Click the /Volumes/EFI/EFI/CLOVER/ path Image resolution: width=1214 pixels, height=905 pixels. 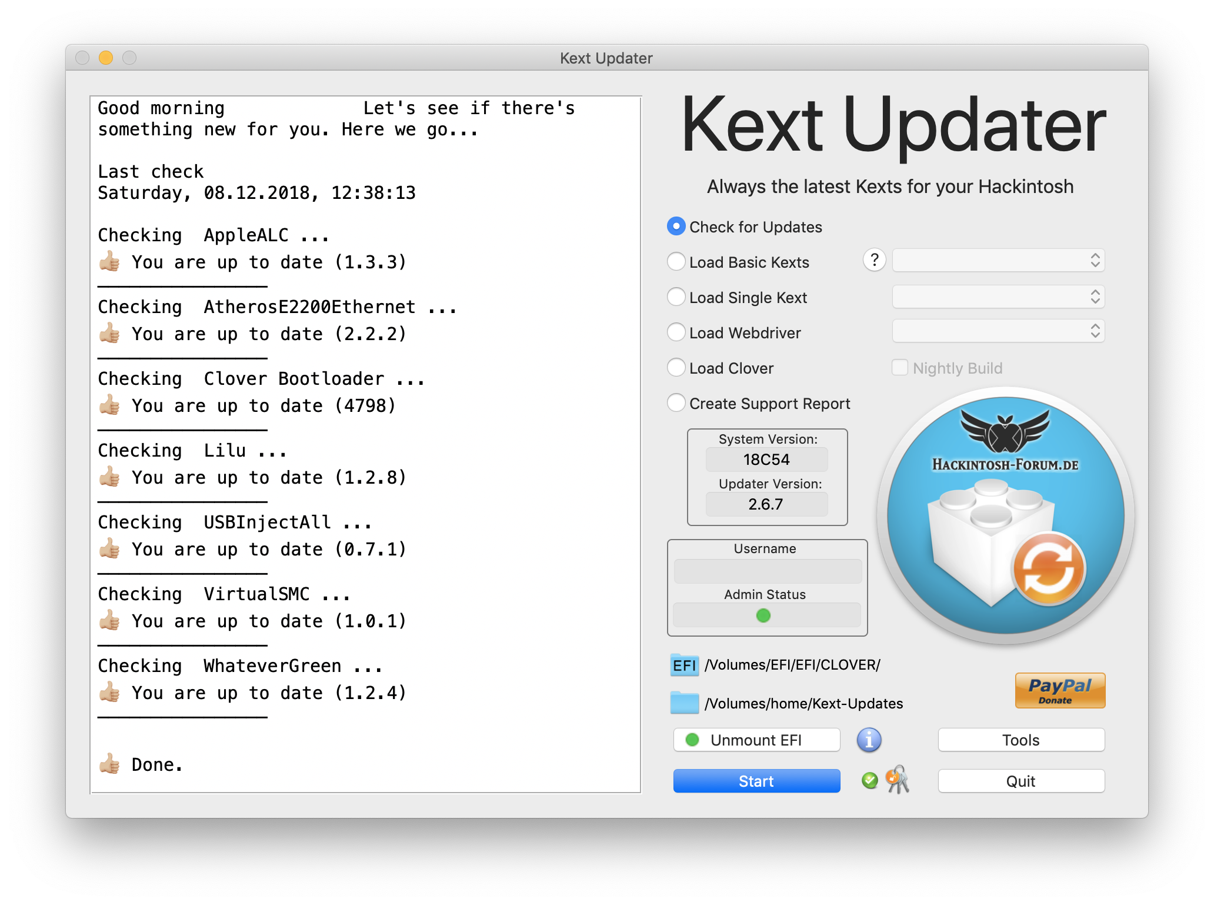tap(792, 665)
